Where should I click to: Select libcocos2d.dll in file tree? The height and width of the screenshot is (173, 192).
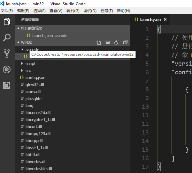[x=72, y=112]
